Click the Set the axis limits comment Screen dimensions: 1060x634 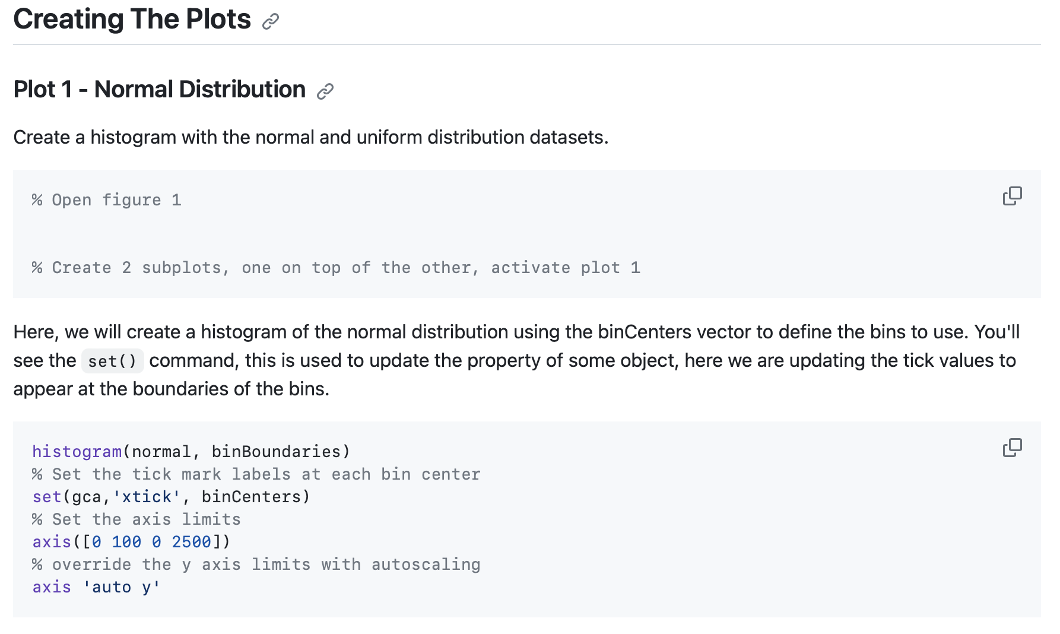coord(137,519)
